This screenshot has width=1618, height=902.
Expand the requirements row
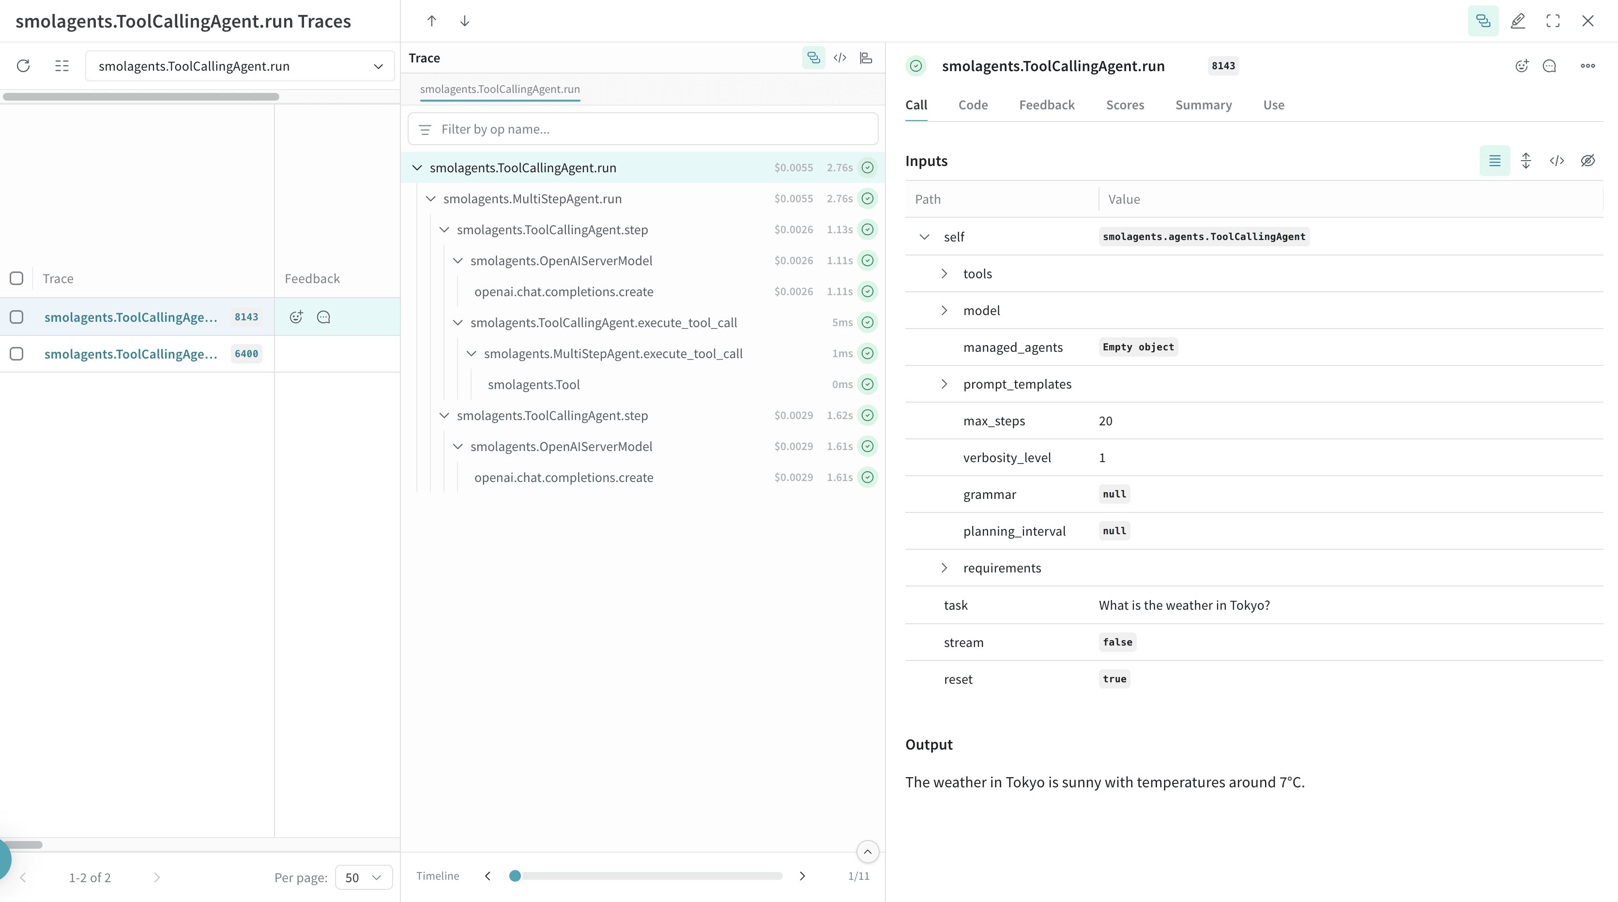[x=944, y=568]
